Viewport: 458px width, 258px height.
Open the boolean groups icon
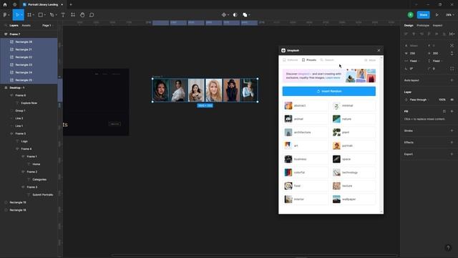[x=245, y=15]
